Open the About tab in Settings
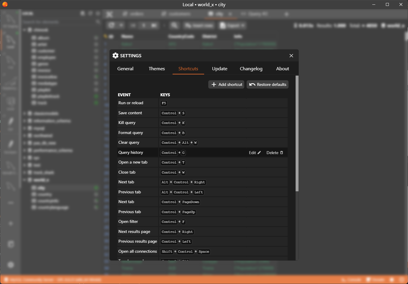This screenshot has width=408, height=284. pyautogui.click(x=282, y=68)
